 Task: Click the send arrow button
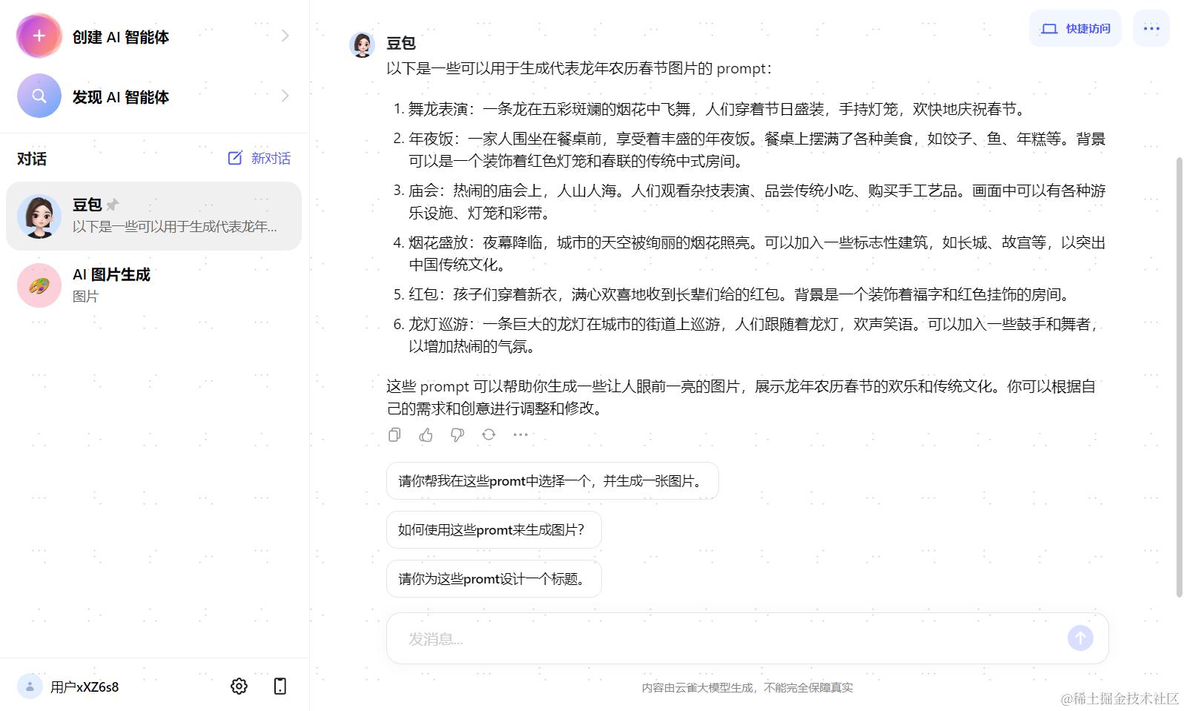tap(1080, 638)
